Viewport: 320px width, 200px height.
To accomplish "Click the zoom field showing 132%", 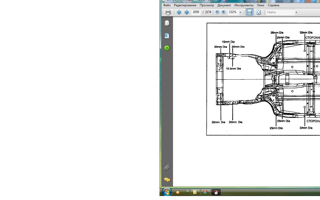I will click(233, 12).
